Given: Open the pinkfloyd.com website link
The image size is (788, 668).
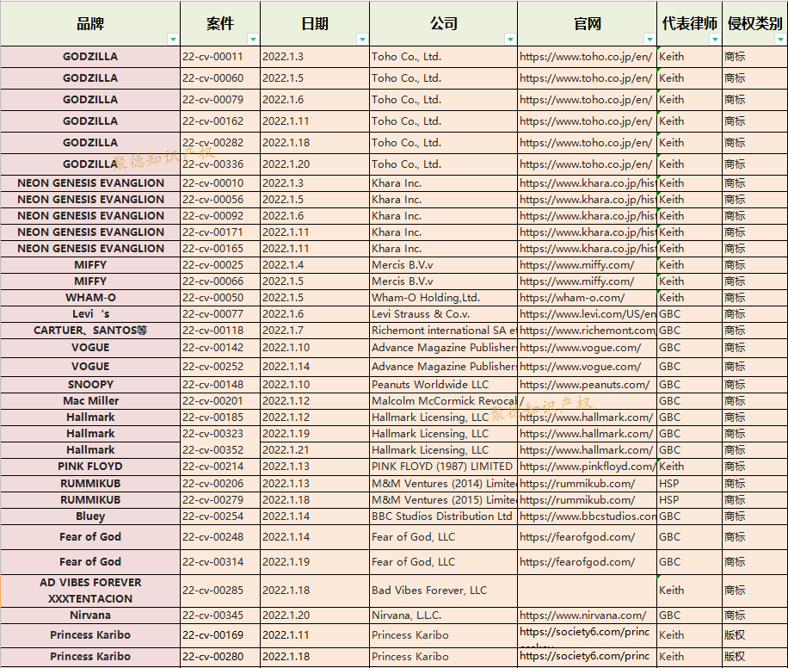Looking at the screenshot, I should pos(587,467).
